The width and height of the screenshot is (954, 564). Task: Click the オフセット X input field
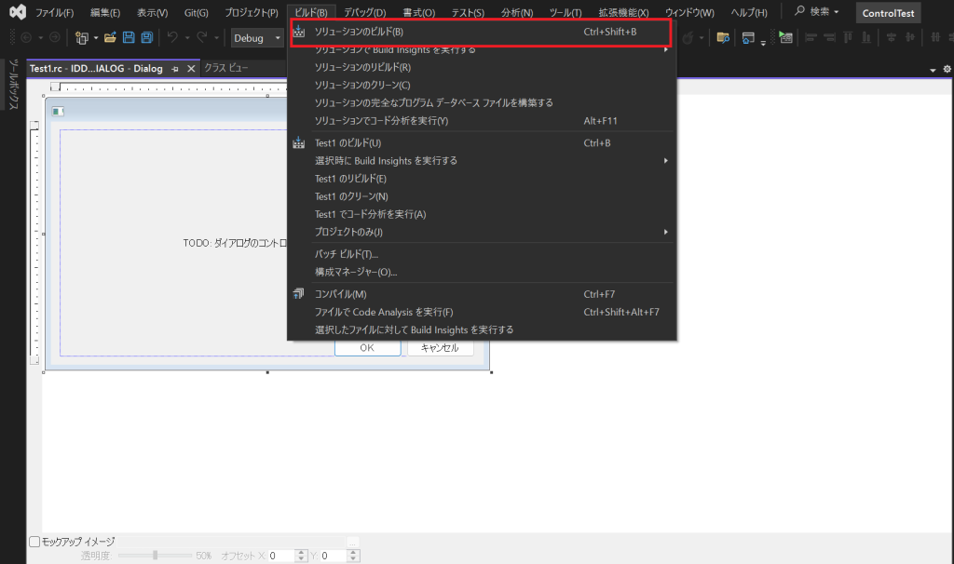click(280, 556)
